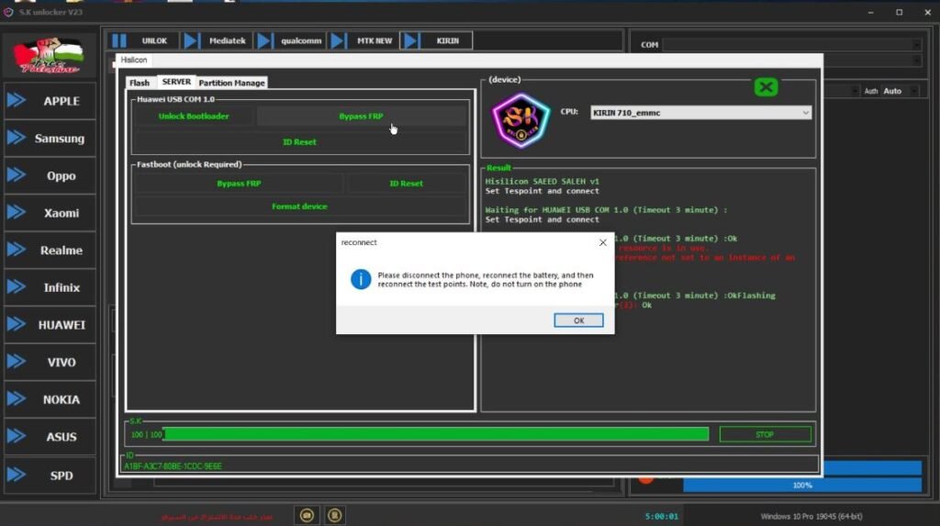940x526 pixels.
Task: Open the COM port dropdown
Action: pos(792,44)
